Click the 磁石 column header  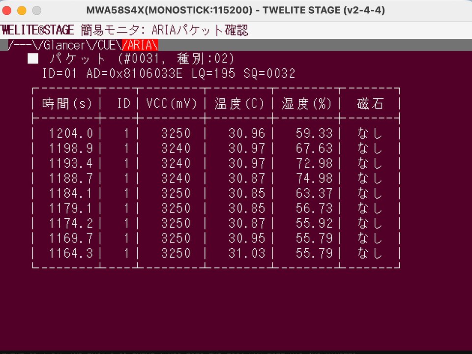click(x=370, y=104)
